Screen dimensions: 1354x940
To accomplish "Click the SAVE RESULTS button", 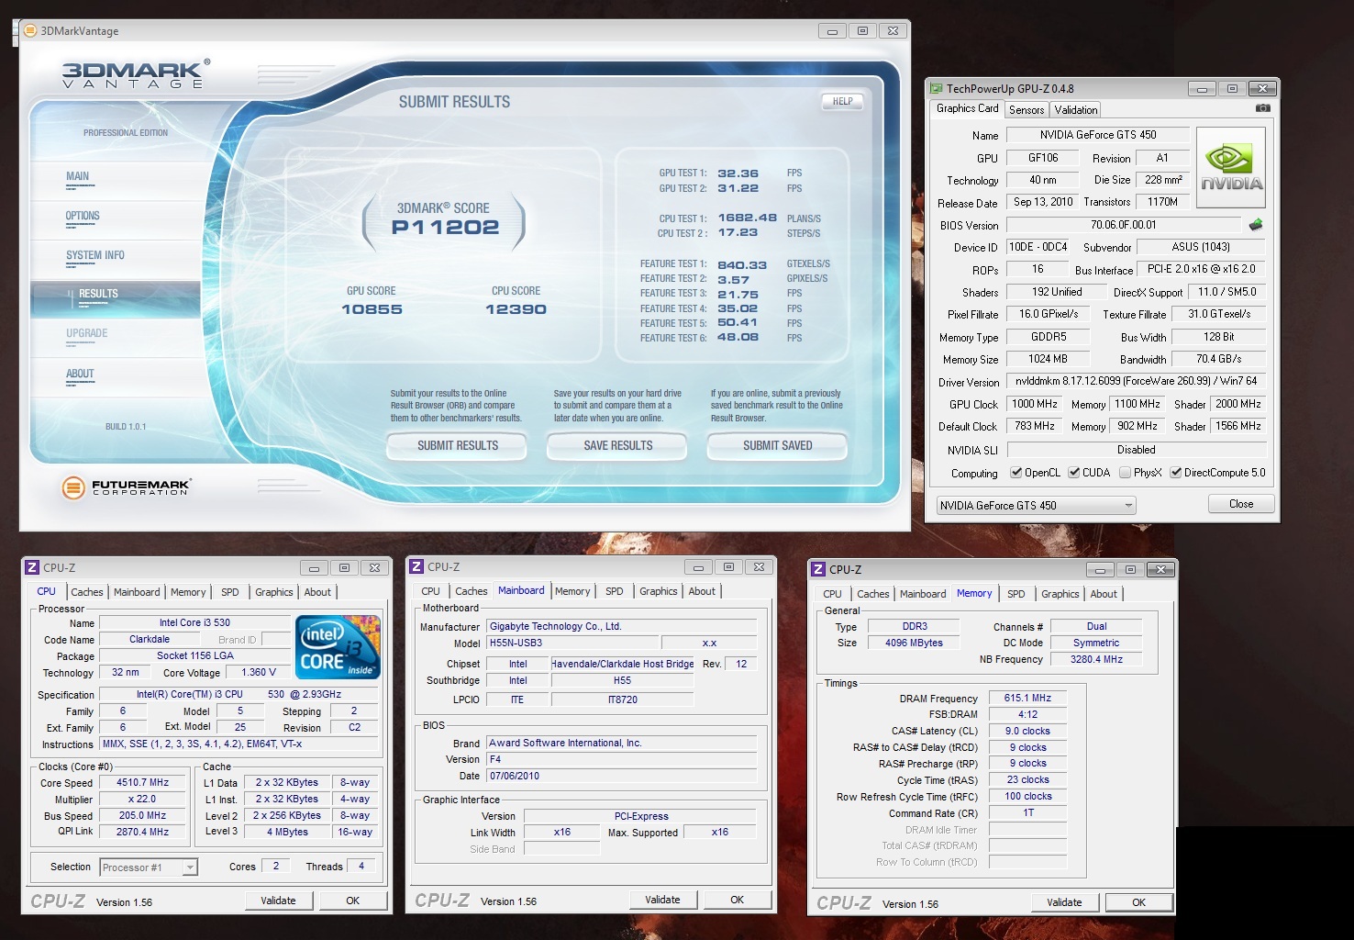I will 617,446.
